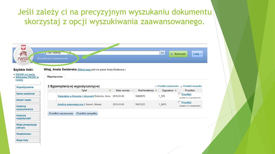Open Statystyka w biznesie i ekonomii title
275x154 pixels.
click(76, 96)
